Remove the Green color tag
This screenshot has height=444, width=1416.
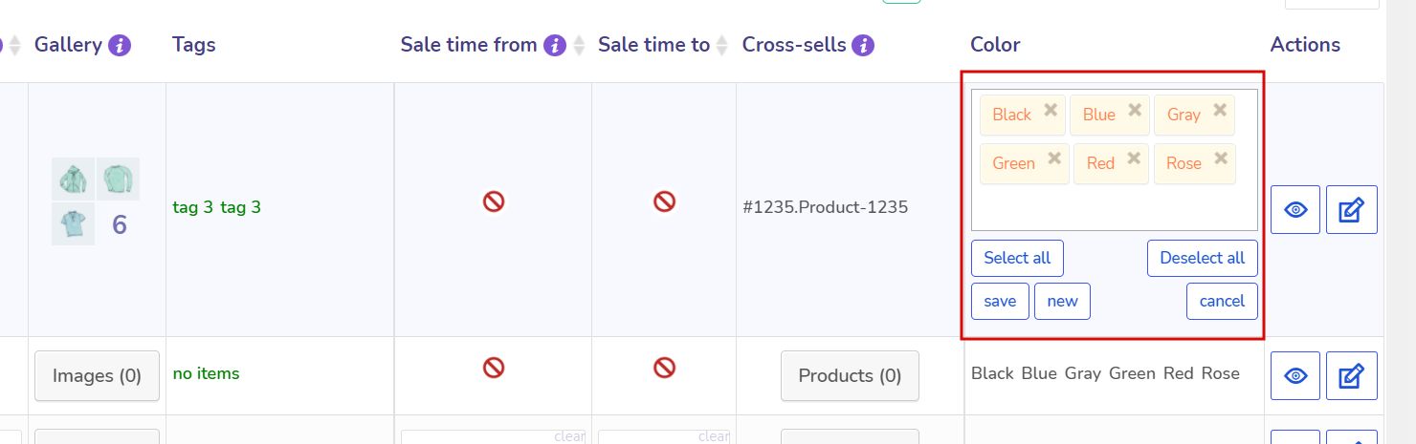pos(1054,159)
